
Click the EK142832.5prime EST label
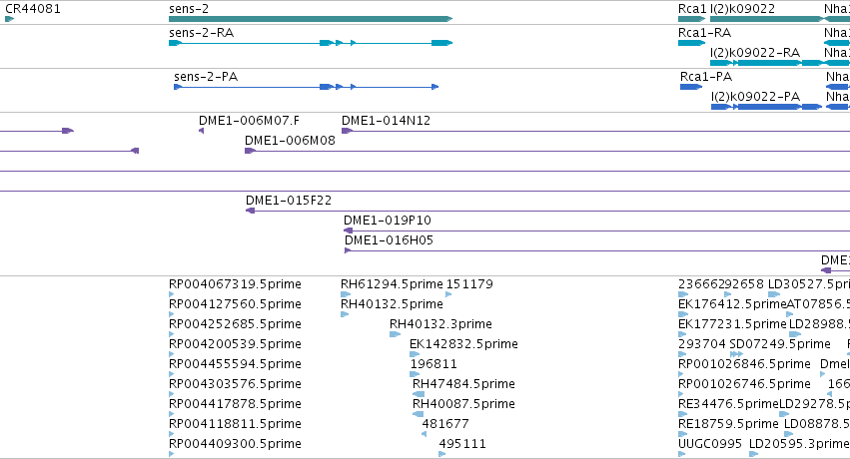463,343
